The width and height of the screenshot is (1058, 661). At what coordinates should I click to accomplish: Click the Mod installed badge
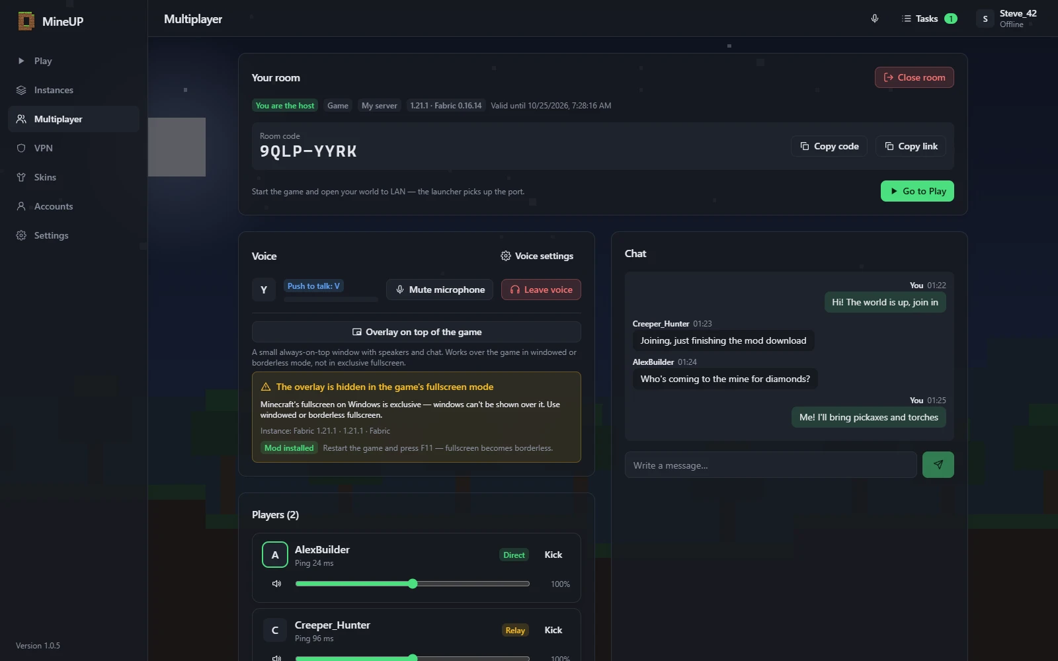pyautogui.click(x=289, y=448)
